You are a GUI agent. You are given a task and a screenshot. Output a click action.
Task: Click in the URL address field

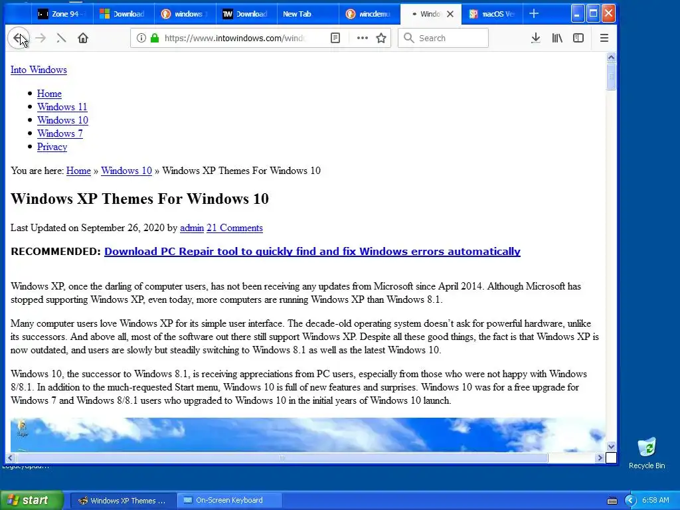(x=236, y=38)
